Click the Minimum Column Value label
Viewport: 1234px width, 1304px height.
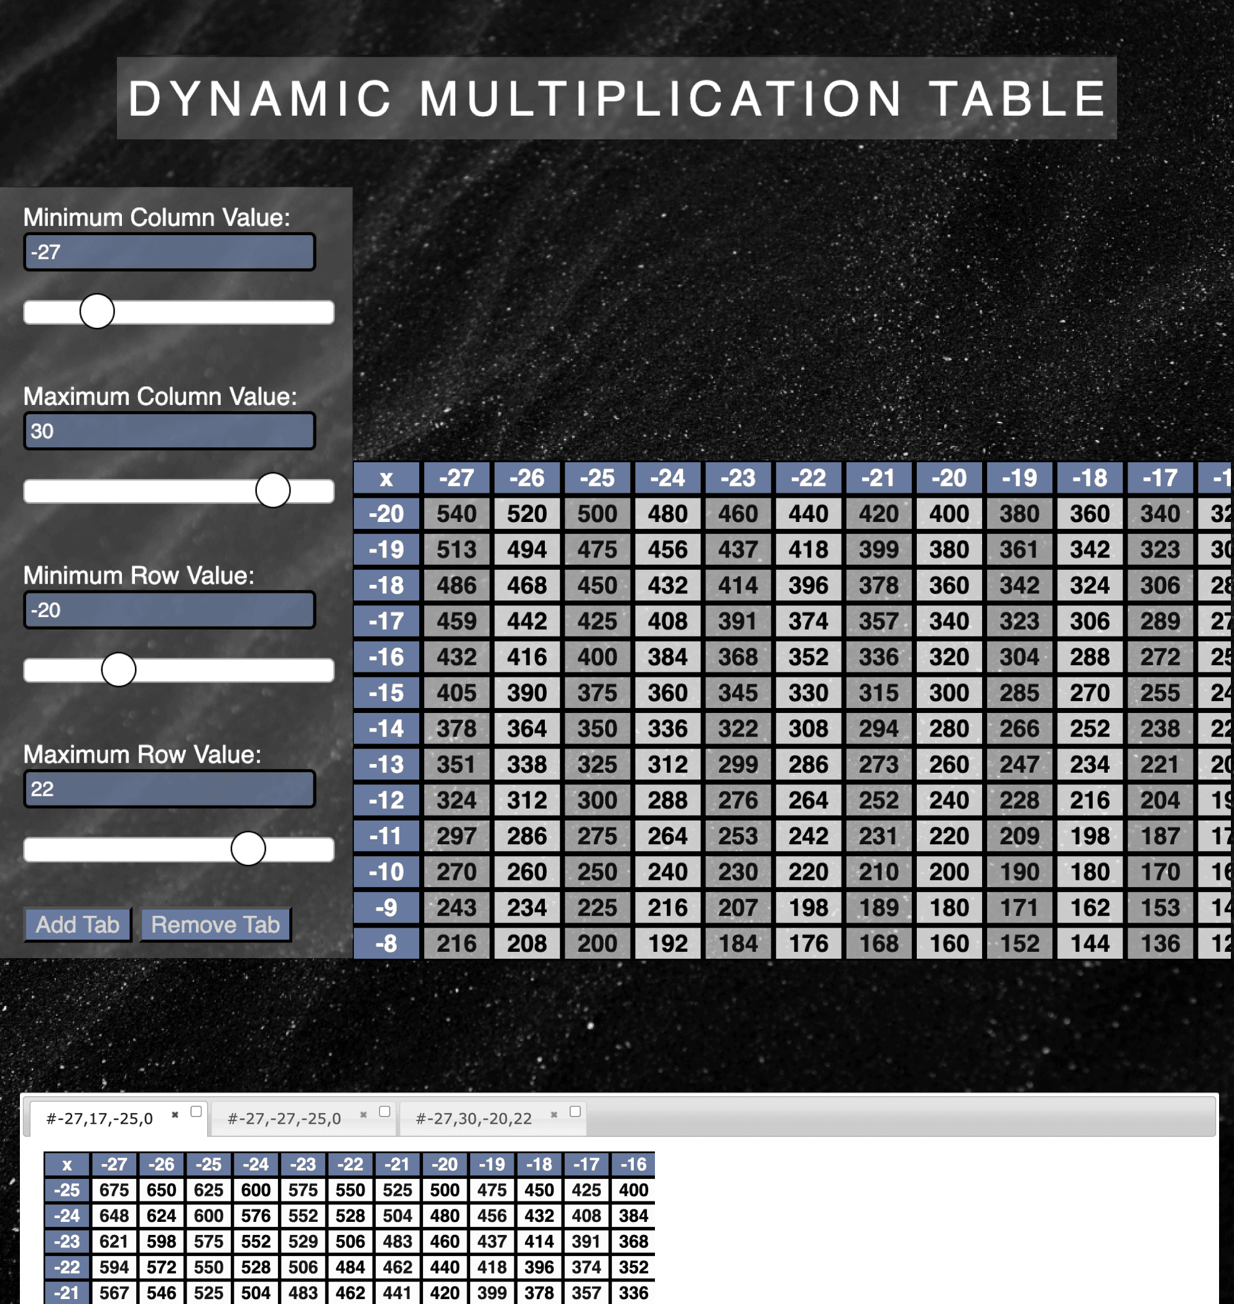point(157,217)
